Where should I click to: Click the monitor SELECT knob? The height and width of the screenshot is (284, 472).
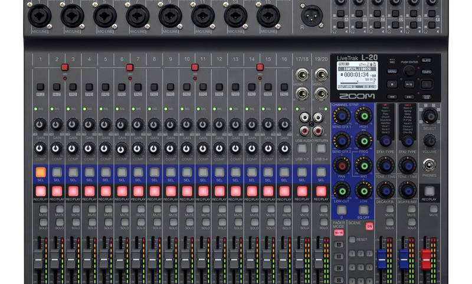coord(430,116)
